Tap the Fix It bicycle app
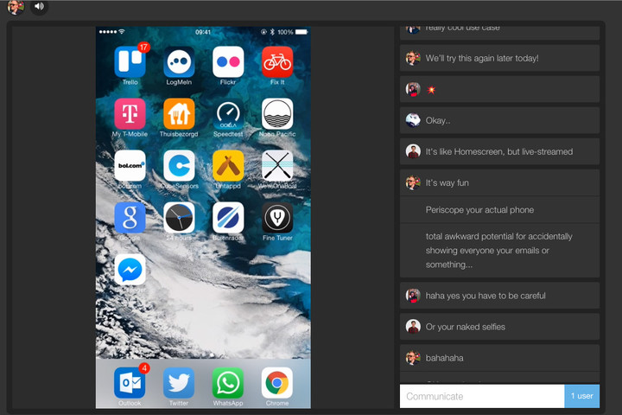622x415 pixels. (277, 62)
